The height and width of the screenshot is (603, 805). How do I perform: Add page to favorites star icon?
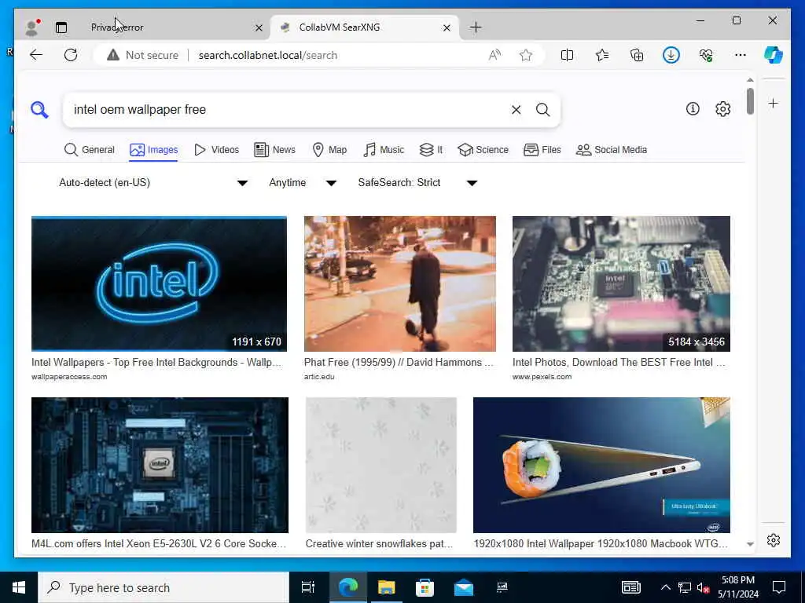point(526,55)
